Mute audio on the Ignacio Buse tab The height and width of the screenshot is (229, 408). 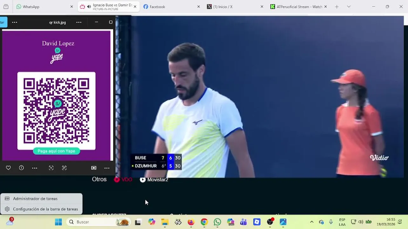point(89,7)
